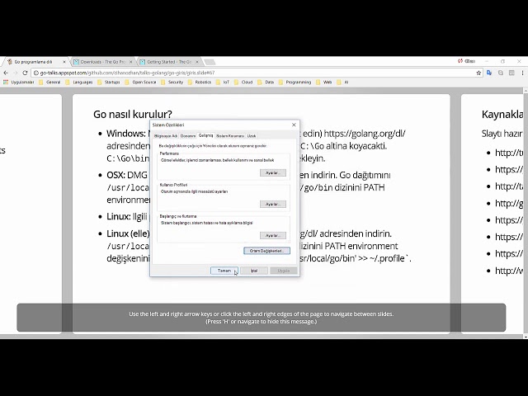Open the Data bookmarks folder
The image size is (528, 396).
click(x=266, y=82)
